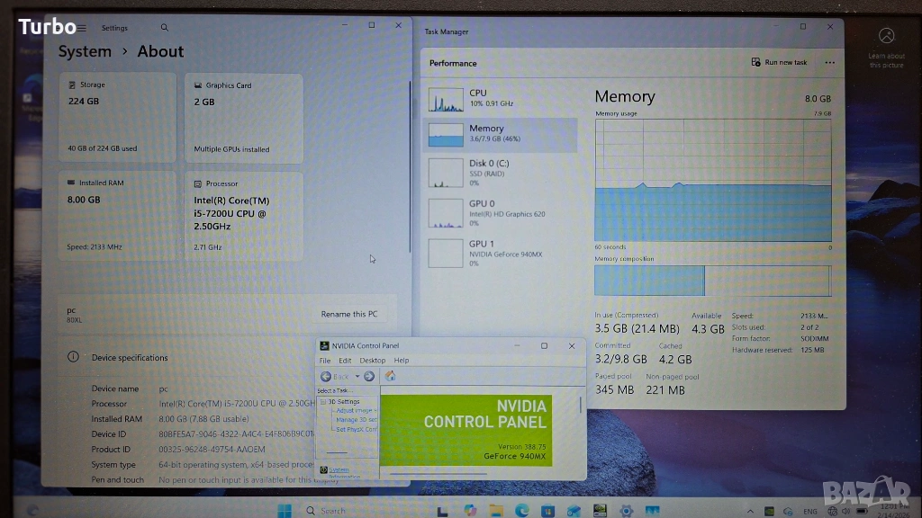Select the Available value 4.3 GB
Viewport: 922px width, 518px height.
(708, 329)
